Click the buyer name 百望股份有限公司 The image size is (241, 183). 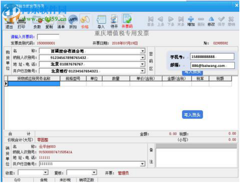click(67, 51)
